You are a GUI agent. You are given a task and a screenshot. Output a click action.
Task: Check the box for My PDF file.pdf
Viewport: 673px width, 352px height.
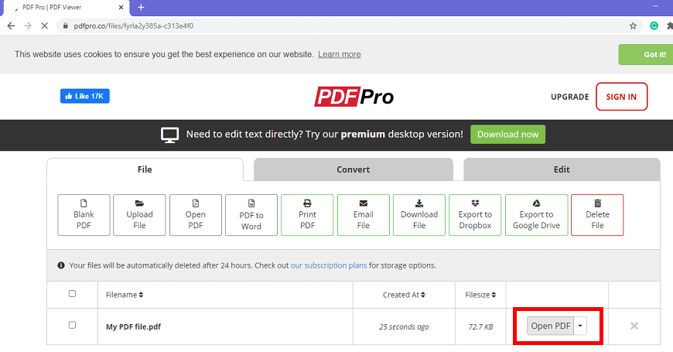72,325
